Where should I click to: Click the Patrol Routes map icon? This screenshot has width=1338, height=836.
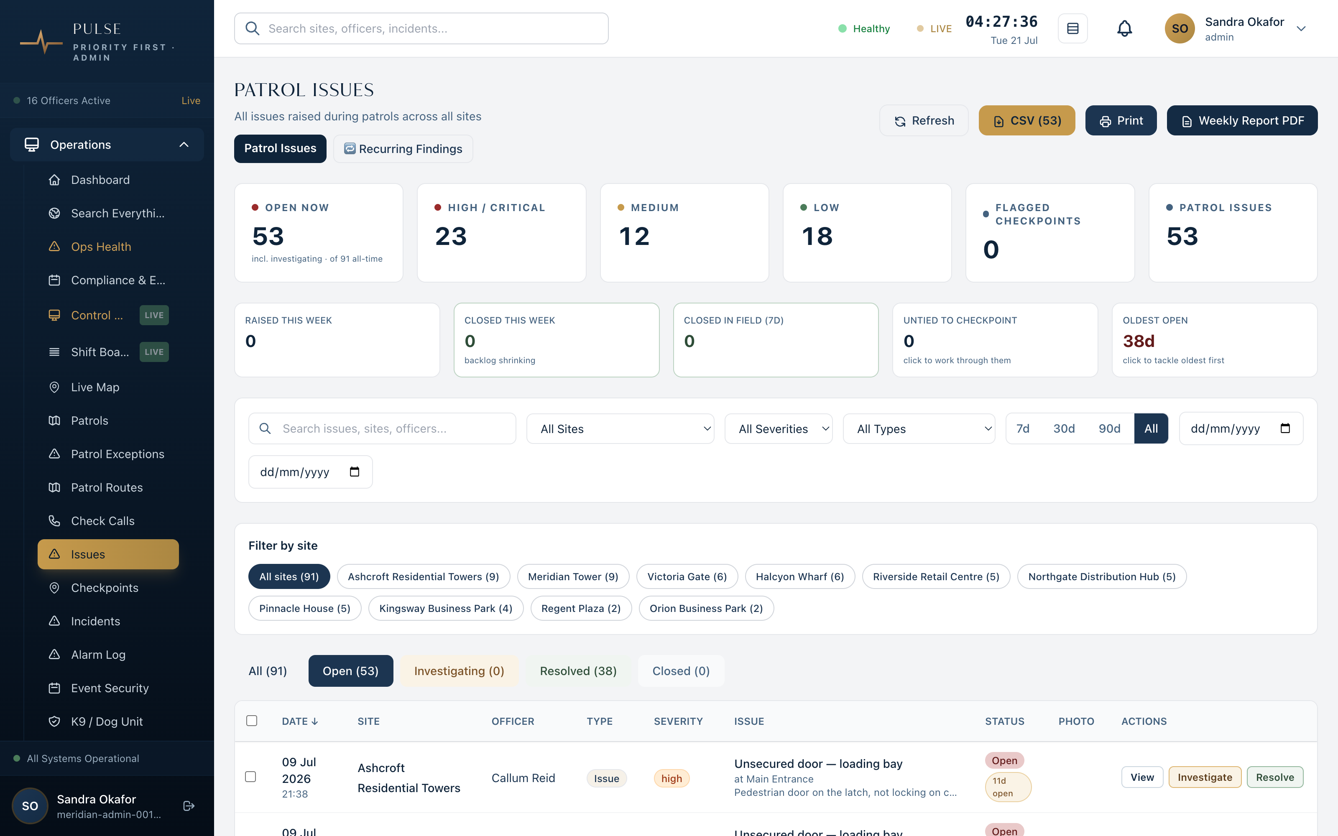coord(54,488)
